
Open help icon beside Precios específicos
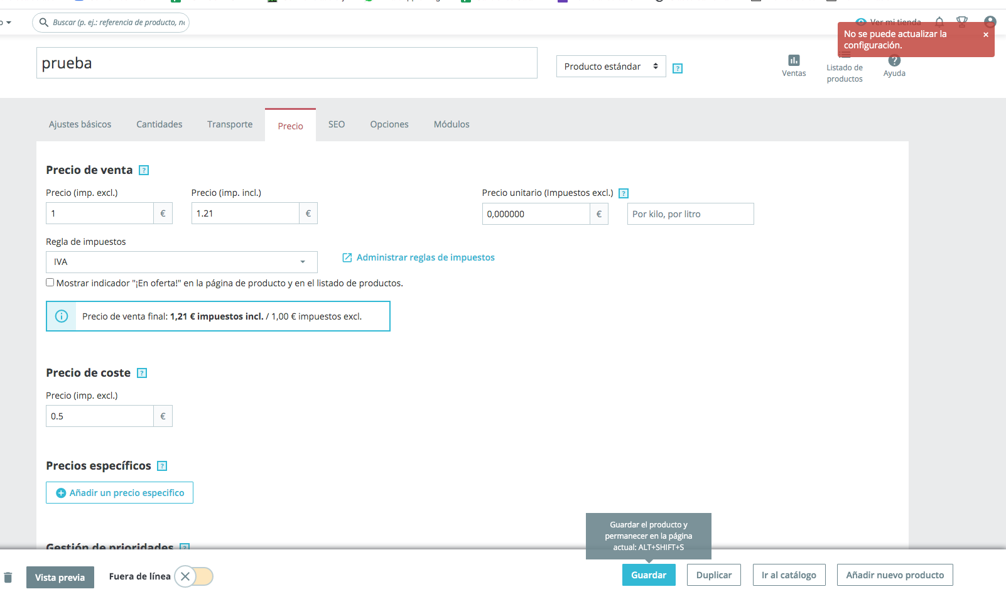162,466
